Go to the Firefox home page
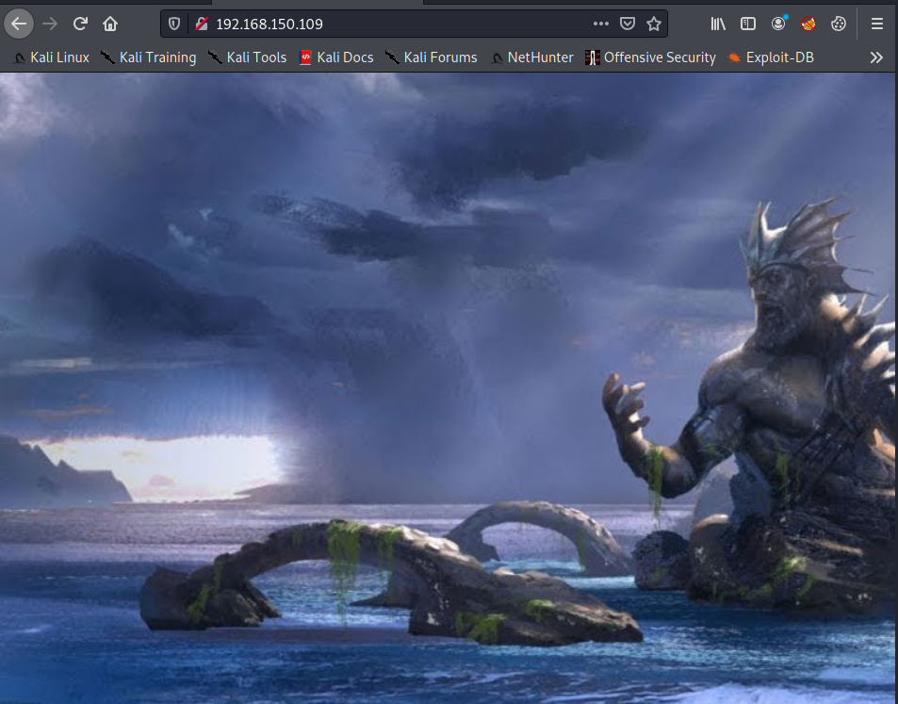898x704 pixels. (110, 24)
